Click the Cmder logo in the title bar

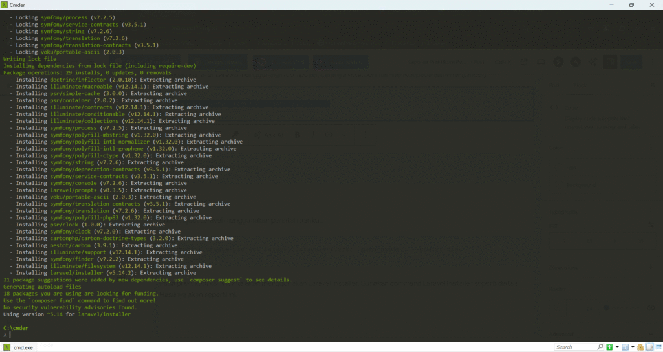point(6,5)
